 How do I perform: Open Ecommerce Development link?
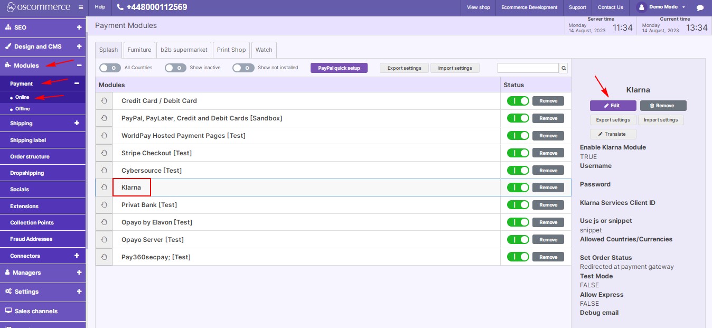(529, 7)
